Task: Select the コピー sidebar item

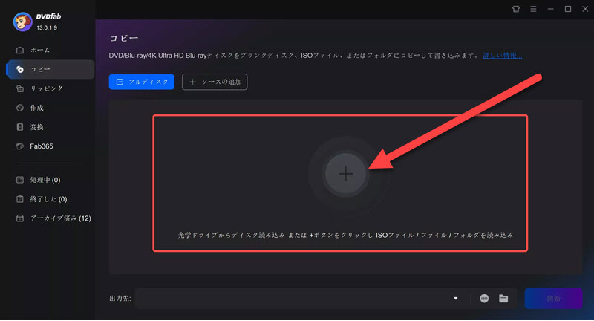Action: pos(50,69)
